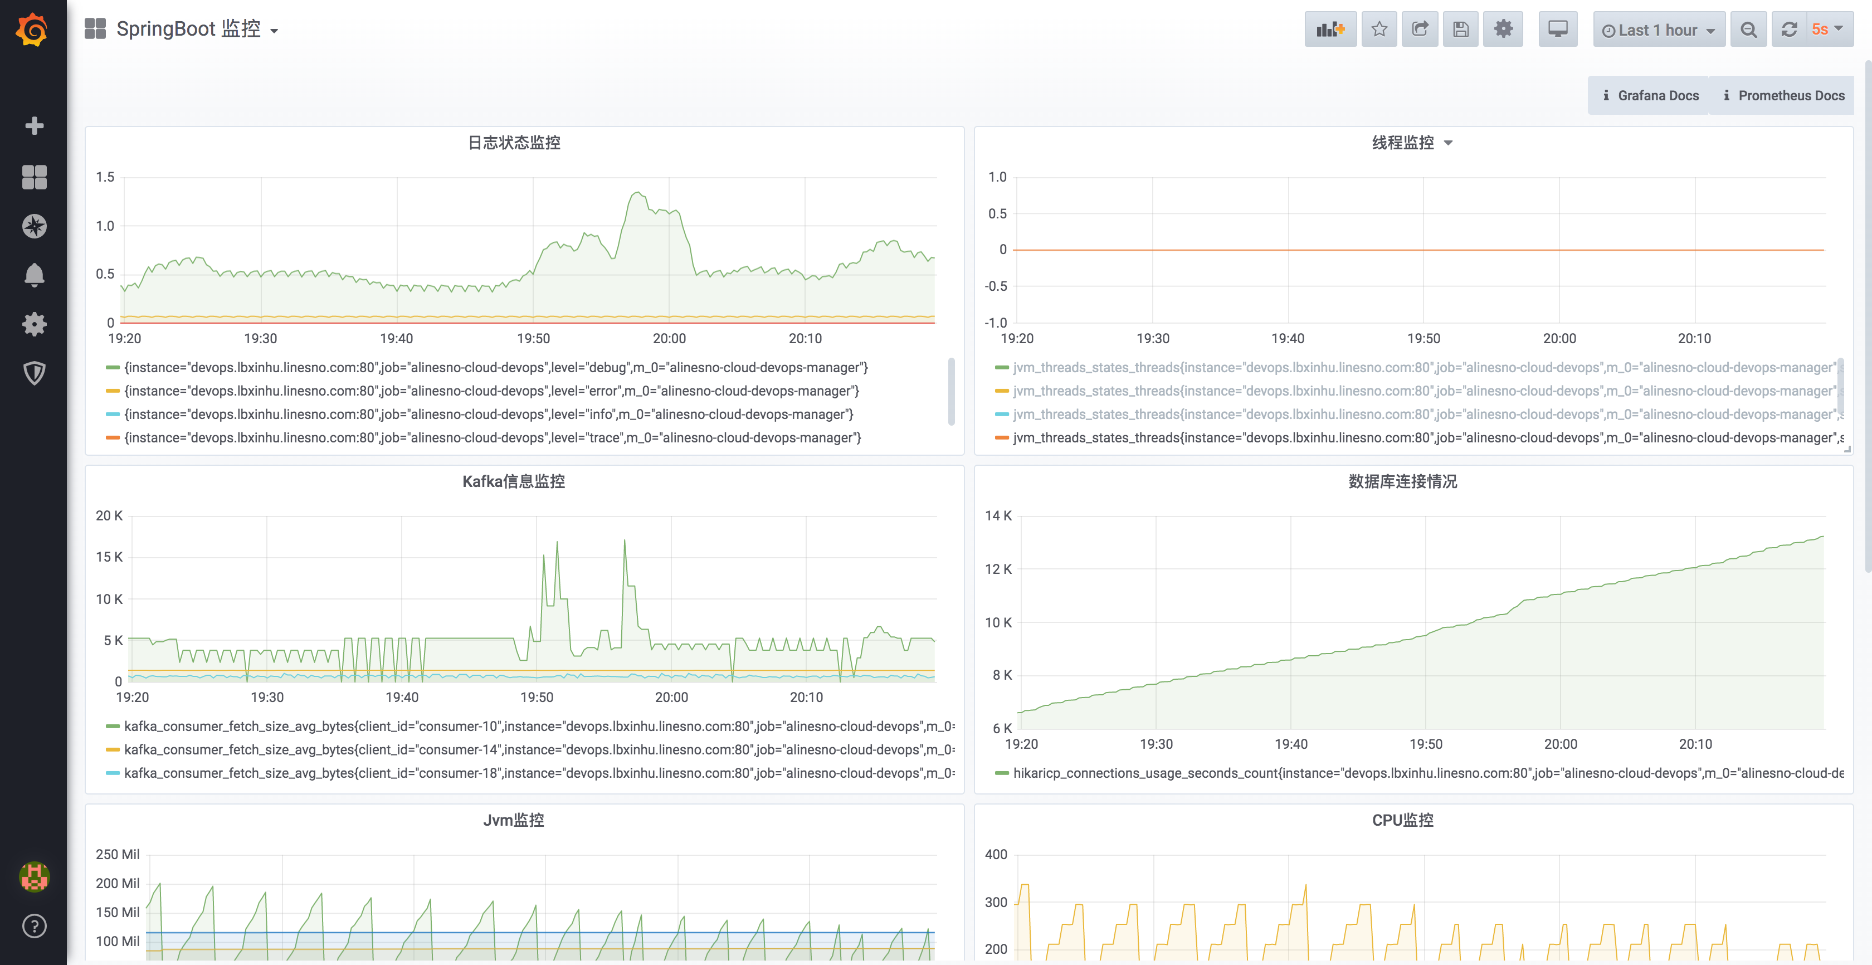Image resolution: width=1872 pixels, height=965 pixels.
Task: Click the Add panel icon in toolbar
Action: point(1329,30)
